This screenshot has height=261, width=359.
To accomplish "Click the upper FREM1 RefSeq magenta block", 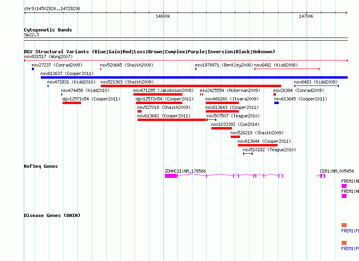I will 344,186.
